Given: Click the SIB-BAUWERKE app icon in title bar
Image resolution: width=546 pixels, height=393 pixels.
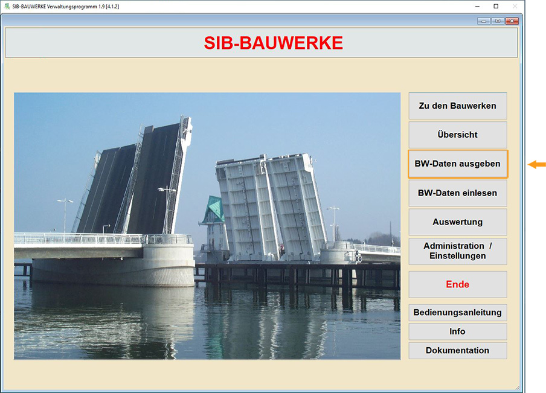Looking at the screenshot, I should coord(7,6).
